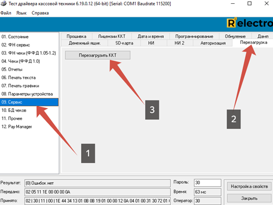Image resolution: width=273 pixels, height=205 pixels.
Task: Click the Закрыть button
Action: pyautogui.click(x=249, y=198)
